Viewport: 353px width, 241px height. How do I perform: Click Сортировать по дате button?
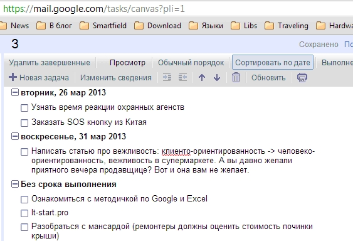point(273,62)
